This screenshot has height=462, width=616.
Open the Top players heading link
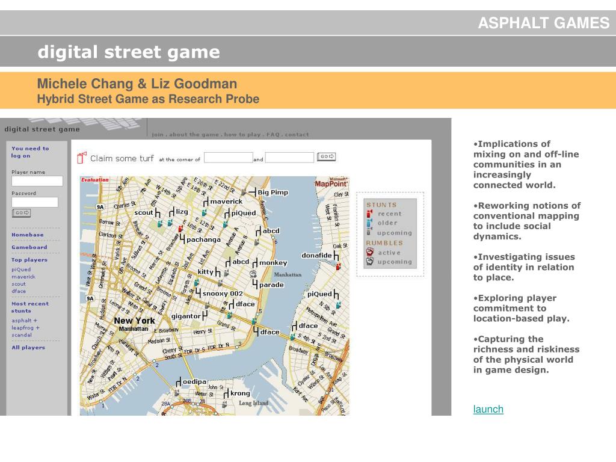coord(29,260)
